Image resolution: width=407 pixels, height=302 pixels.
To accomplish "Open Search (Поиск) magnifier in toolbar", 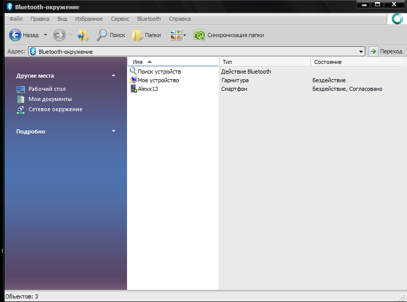I will click(x=102, y=35).
